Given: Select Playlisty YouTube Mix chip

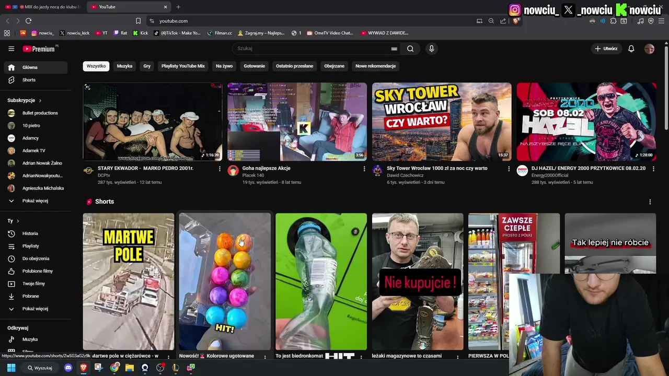Looking at the screenshot, I should [183, 66].
